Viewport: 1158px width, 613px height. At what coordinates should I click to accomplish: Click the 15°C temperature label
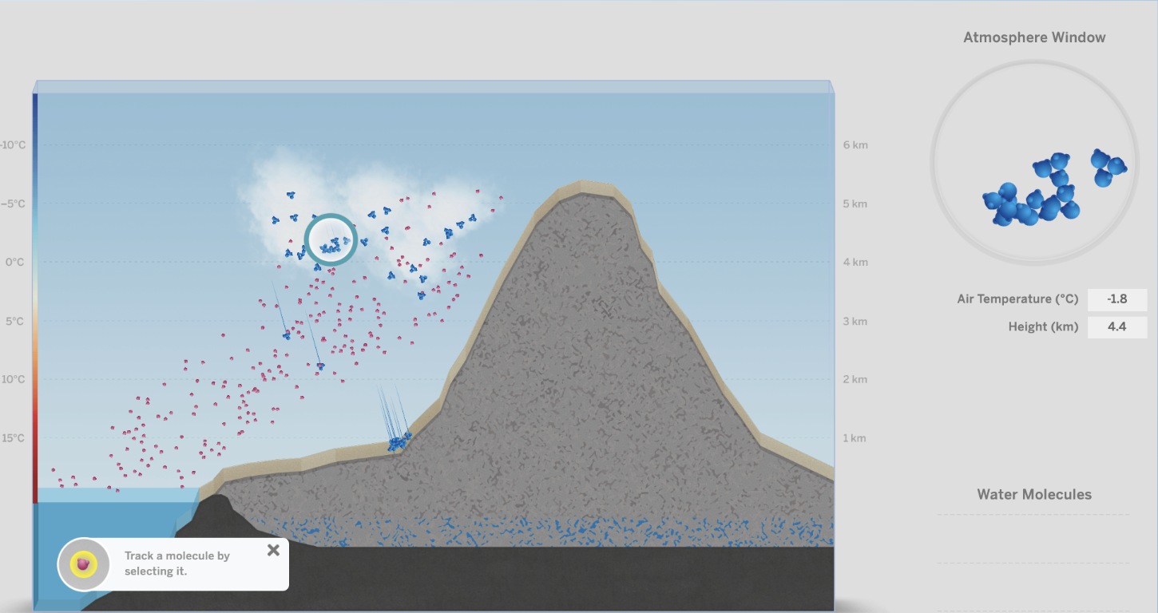[x=14, y=438]
